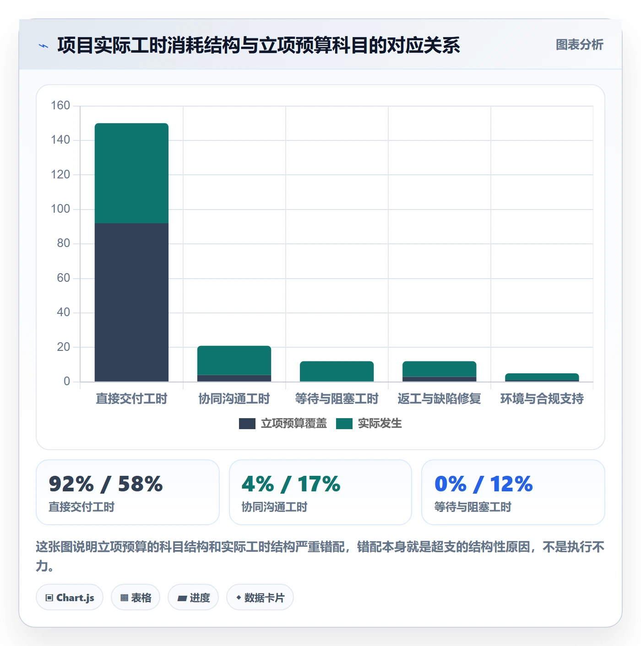641x646 pixels.
Task: Click the 立项预算覆盖 legend text
Action: (294, 424)
